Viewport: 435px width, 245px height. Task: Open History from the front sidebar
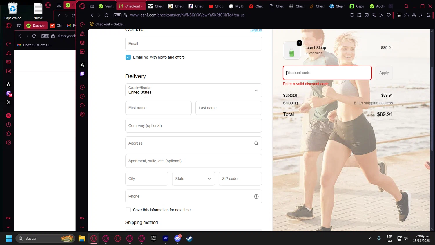82,96
